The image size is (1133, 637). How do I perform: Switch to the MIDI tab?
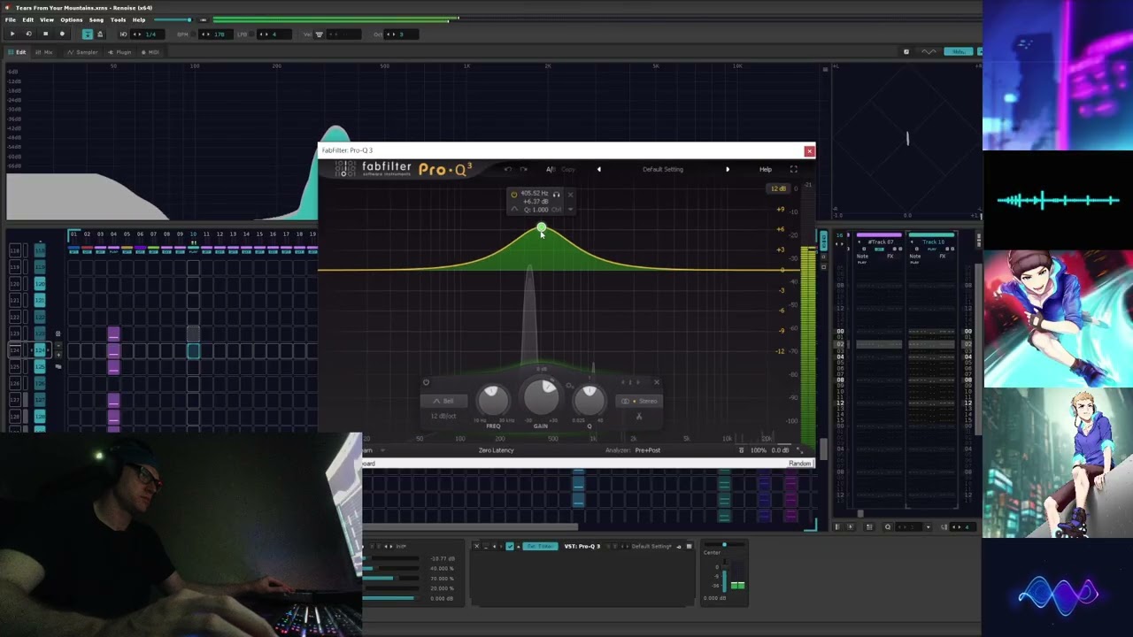coord(150,52)
